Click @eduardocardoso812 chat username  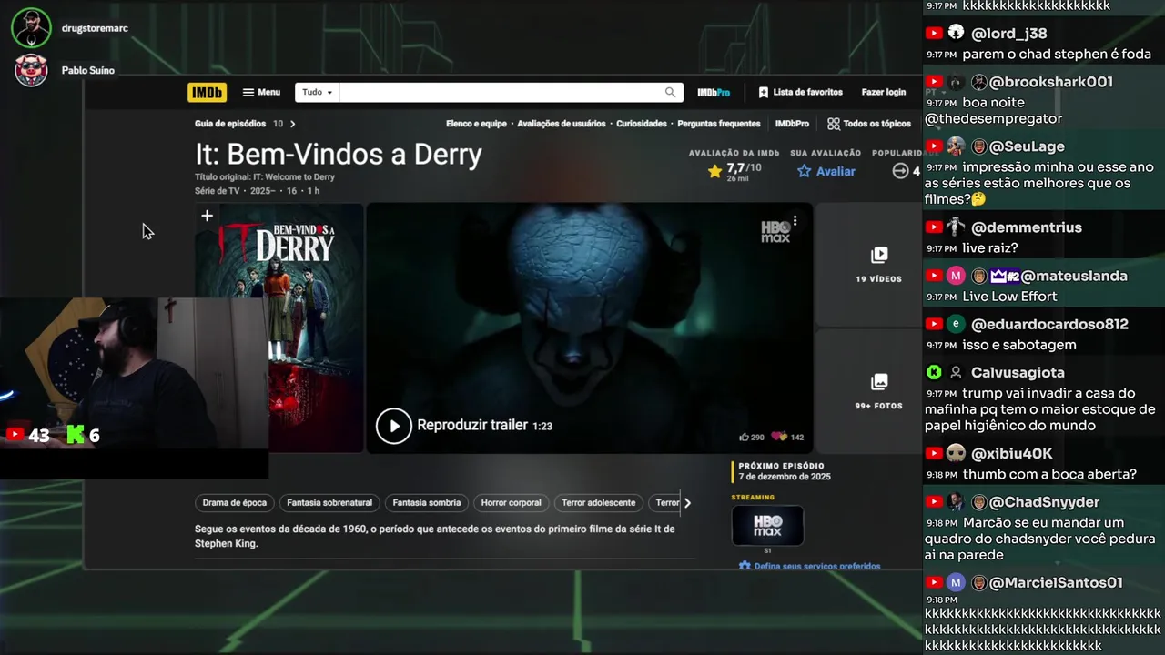(x=1049, y=324)
